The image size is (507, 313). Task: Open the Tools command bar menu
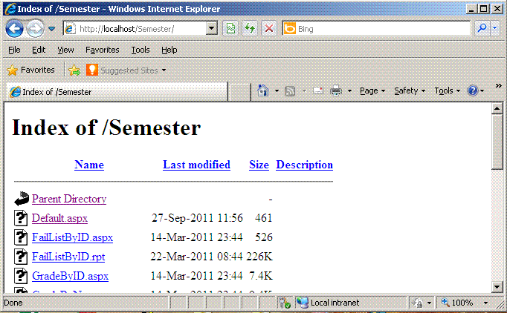pos(447,91)
